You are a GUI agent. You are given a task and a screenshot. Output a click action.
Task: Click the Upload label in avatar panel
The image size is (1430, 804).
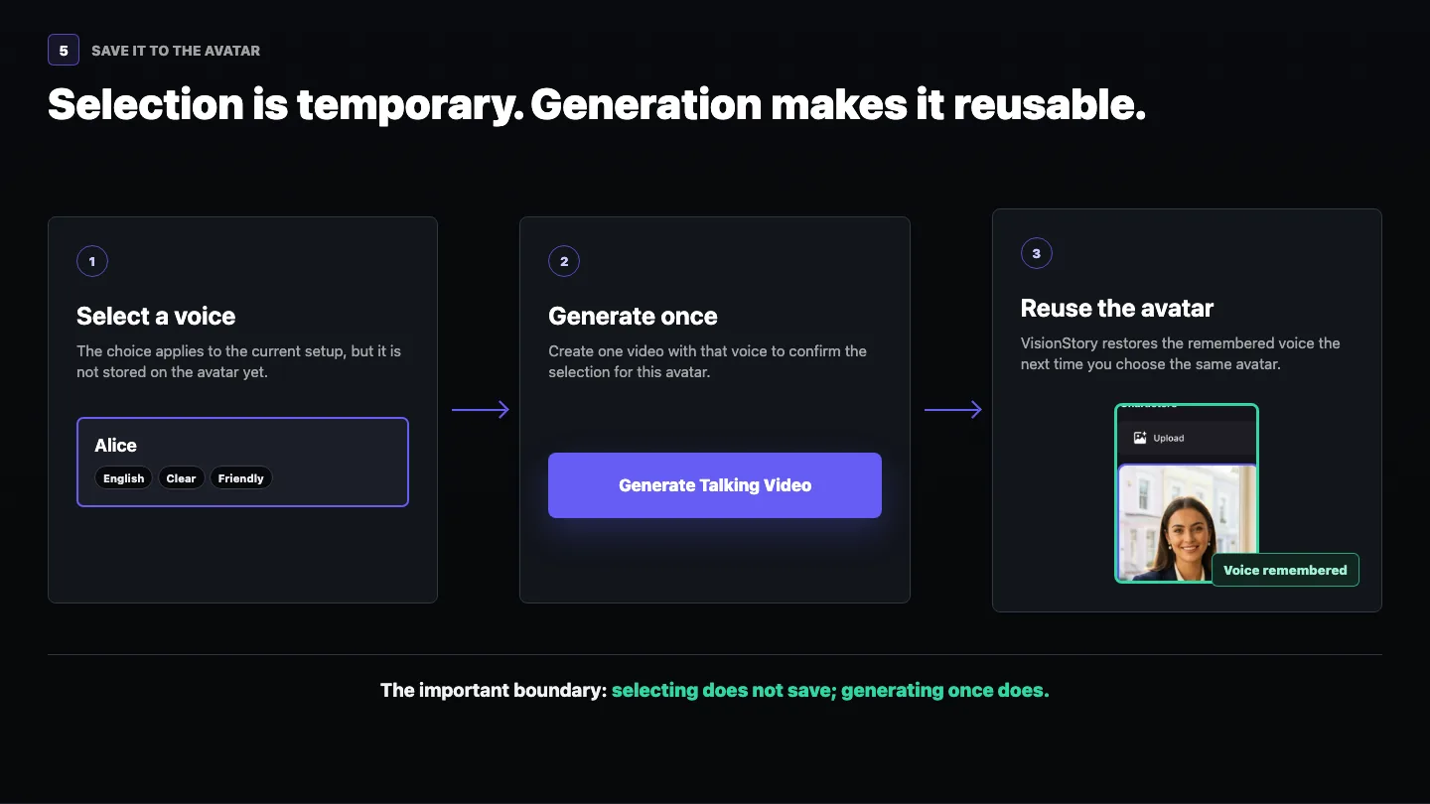(1169, 438)
